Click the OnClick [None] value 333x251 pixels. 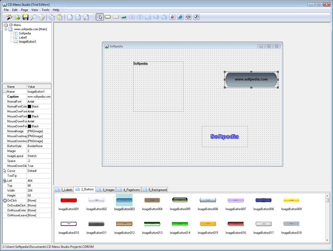pyautogui.click(x=39, y=200)
